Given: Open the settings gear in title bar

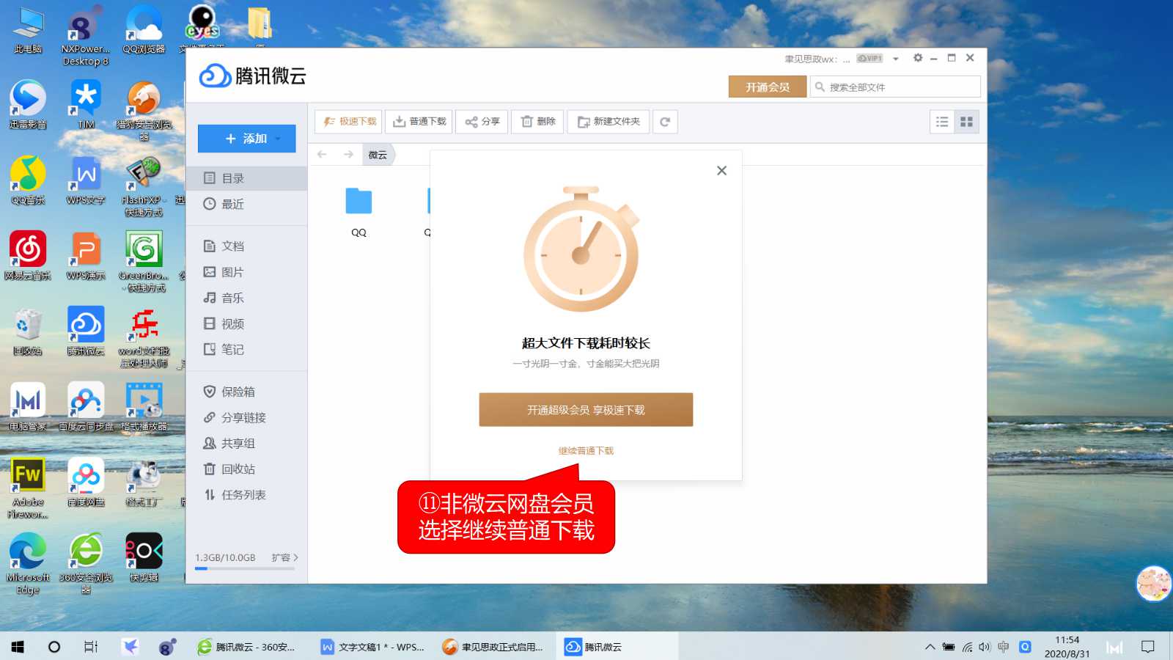Looking at the screenshot, I should (x=917, y=58).
